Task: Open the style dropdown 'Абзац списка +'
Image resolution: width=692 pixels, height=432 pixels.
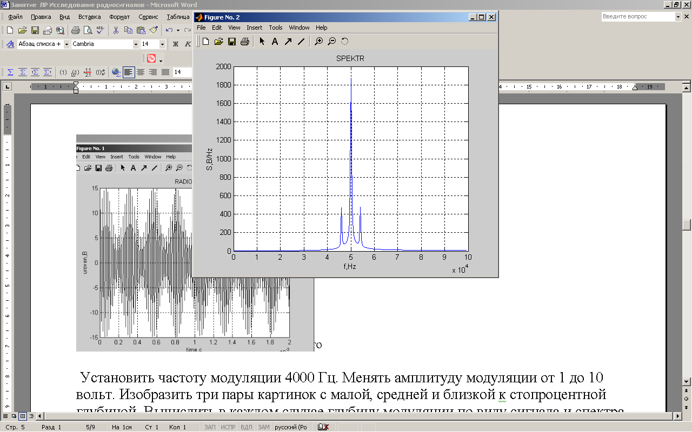Action: coord(66,44)
